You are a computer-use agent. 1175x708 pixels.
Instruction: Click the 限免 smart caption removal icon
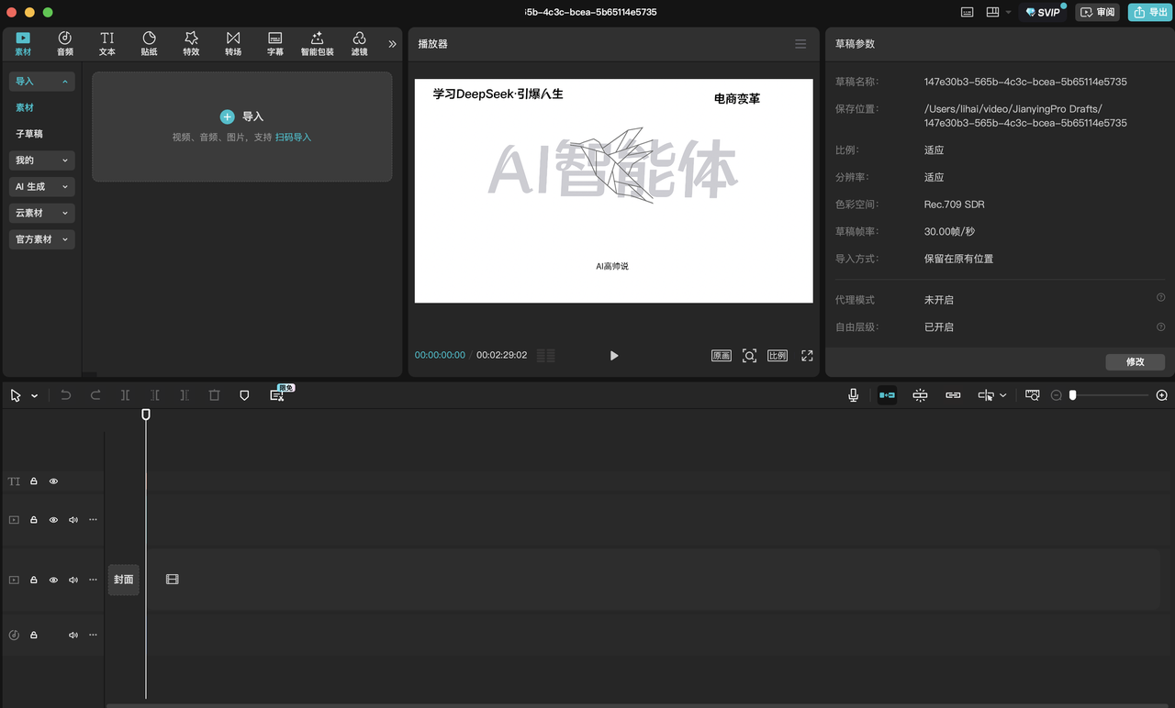pyautogui.click(x=277, y=394)
